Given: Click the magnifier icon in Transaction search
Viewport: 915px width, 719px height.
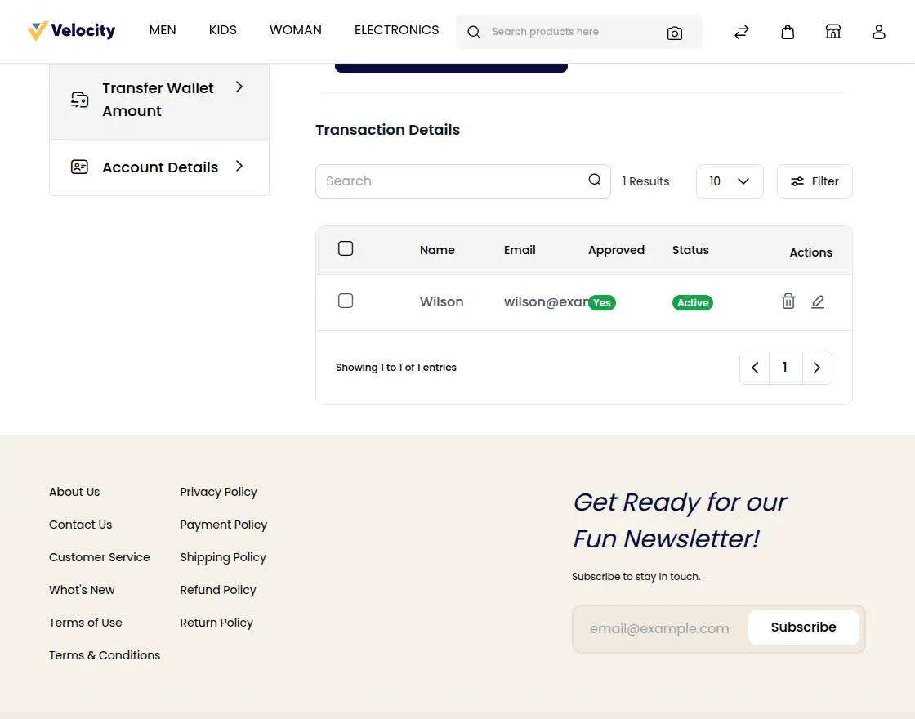Looking at the screenshot, I should click(594, 181).
